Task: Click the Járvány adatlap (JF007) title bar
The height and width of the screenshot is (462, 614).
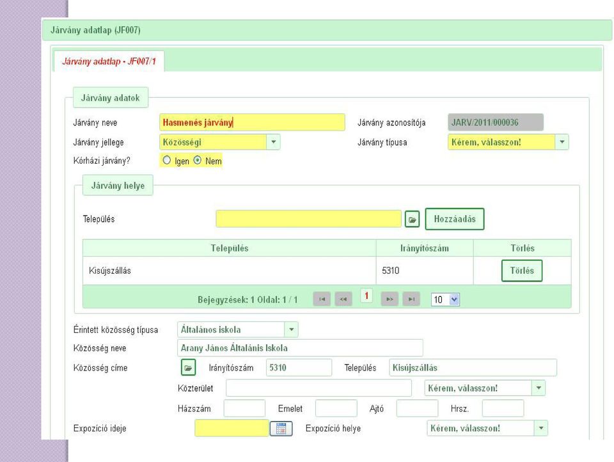Action: [x=327, y=30]
